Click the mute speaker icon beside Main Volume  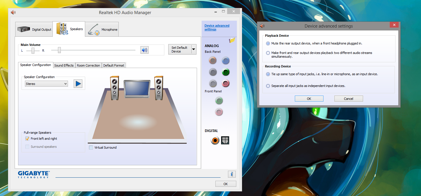click(145, 50)
